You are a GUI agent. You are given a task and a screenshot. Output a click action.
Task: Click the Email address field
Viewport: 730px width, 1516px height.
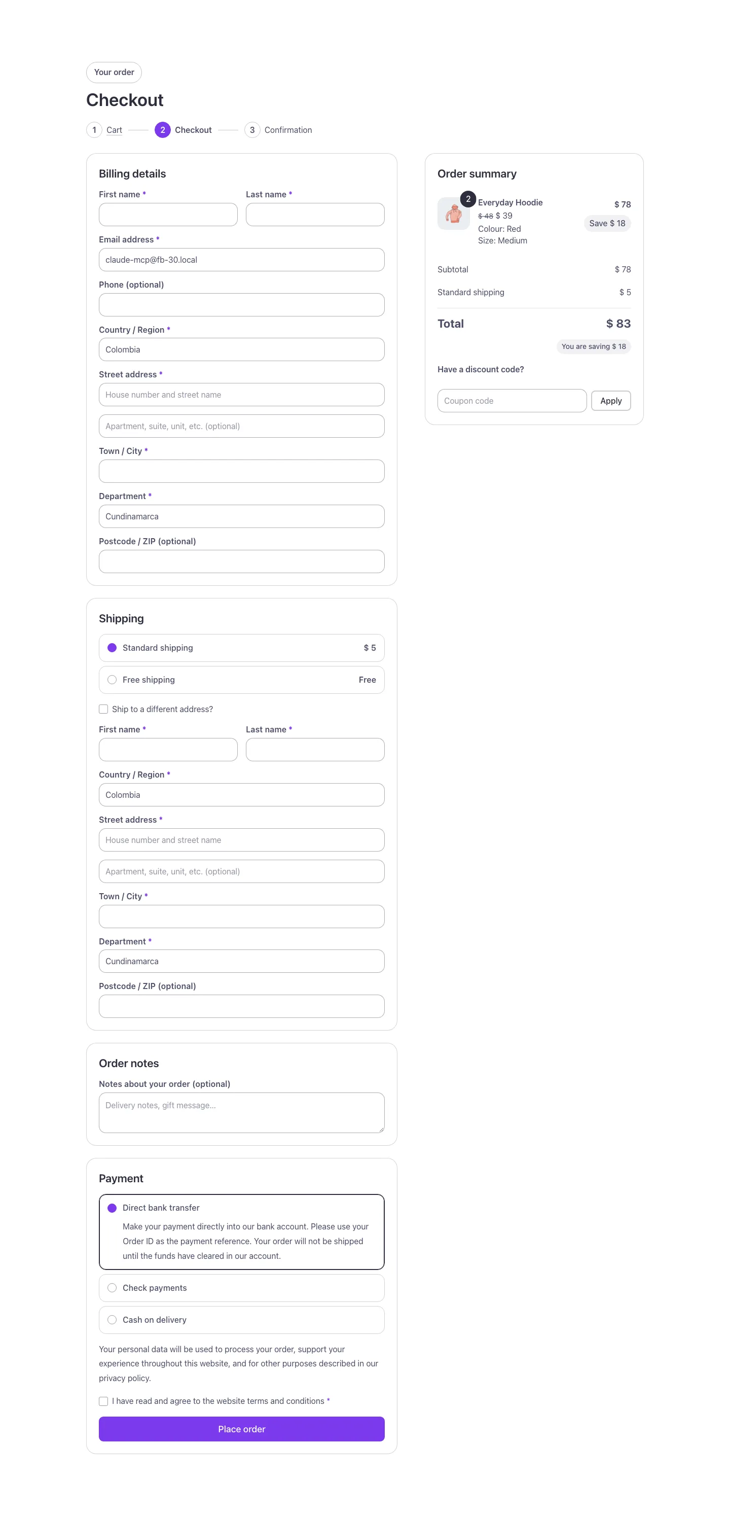(x=242, y=260)
